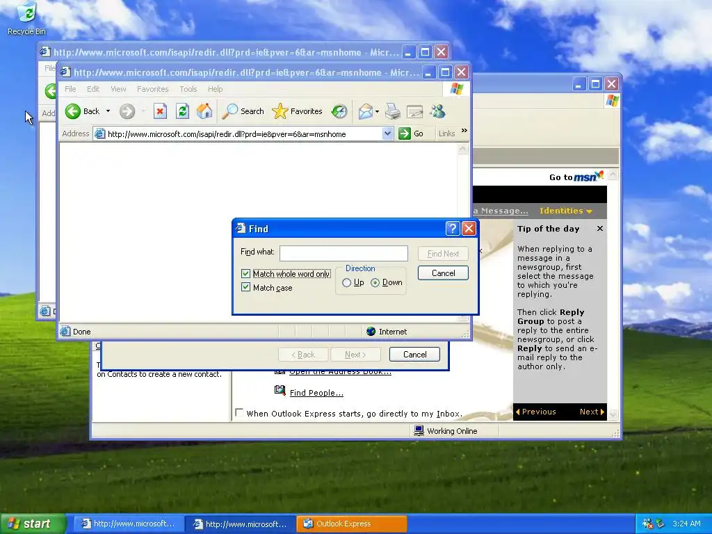The height and width of the screenshot is (534, 712).
Task: Select the Down direction radio button
Action: point(375,282)
